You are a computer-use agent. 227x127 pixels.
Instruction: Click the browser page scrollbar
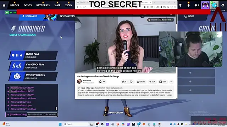(177, 19)
